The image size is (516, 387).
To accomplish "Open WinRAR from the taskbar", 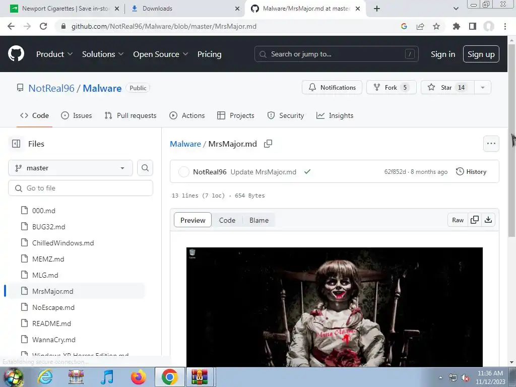I will coord(200,377).
